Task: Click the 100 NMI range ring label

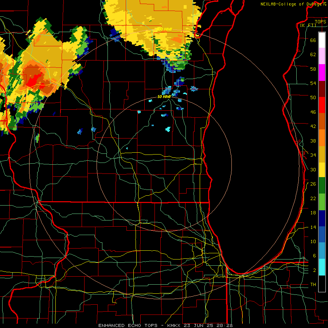Action: (164, 29)
